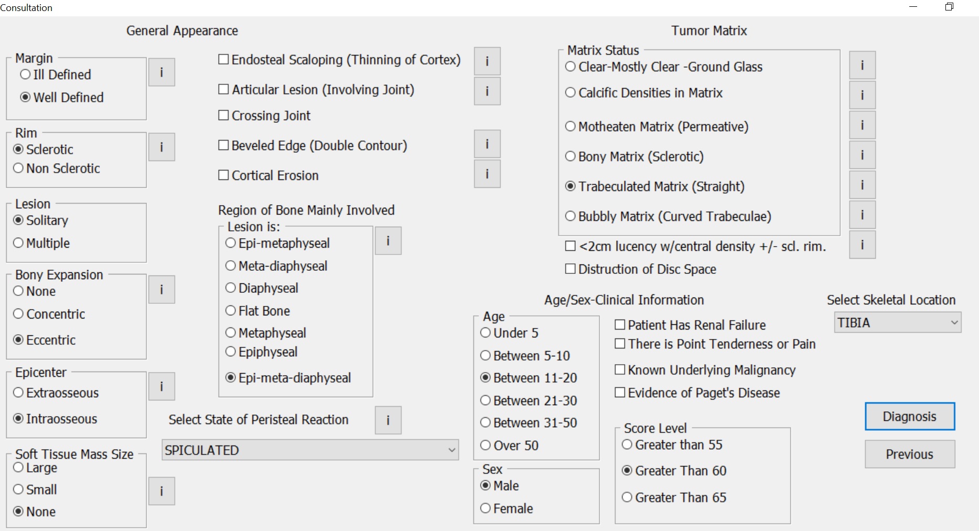Show info for Clear-Mostly Clear matrix
The image size is (979, 531).
point(862,65)
